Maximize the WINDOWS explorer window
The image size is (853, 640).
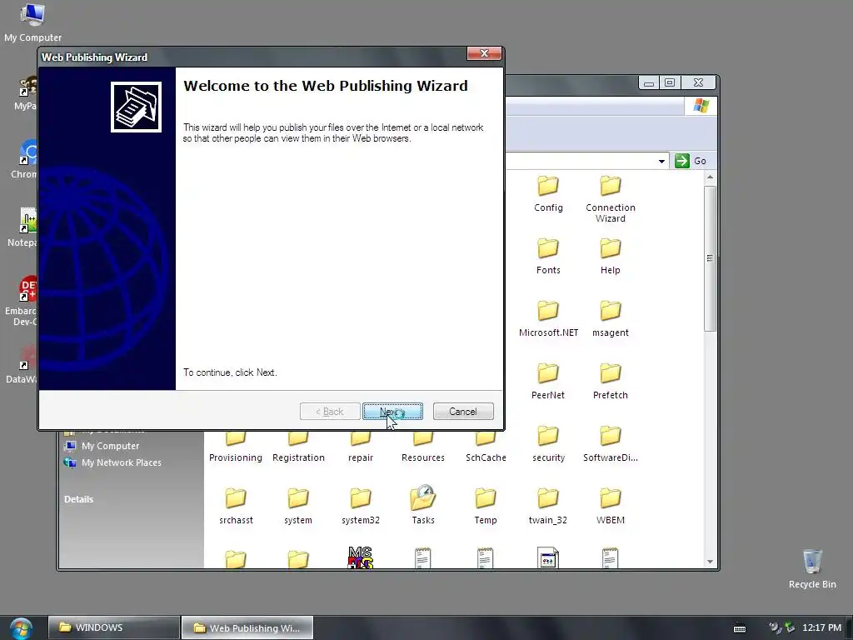670,82
